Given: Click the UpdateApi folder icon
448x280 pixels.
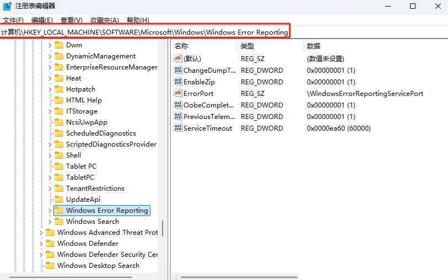Looking at the screenshot, I should pos(59,199).
